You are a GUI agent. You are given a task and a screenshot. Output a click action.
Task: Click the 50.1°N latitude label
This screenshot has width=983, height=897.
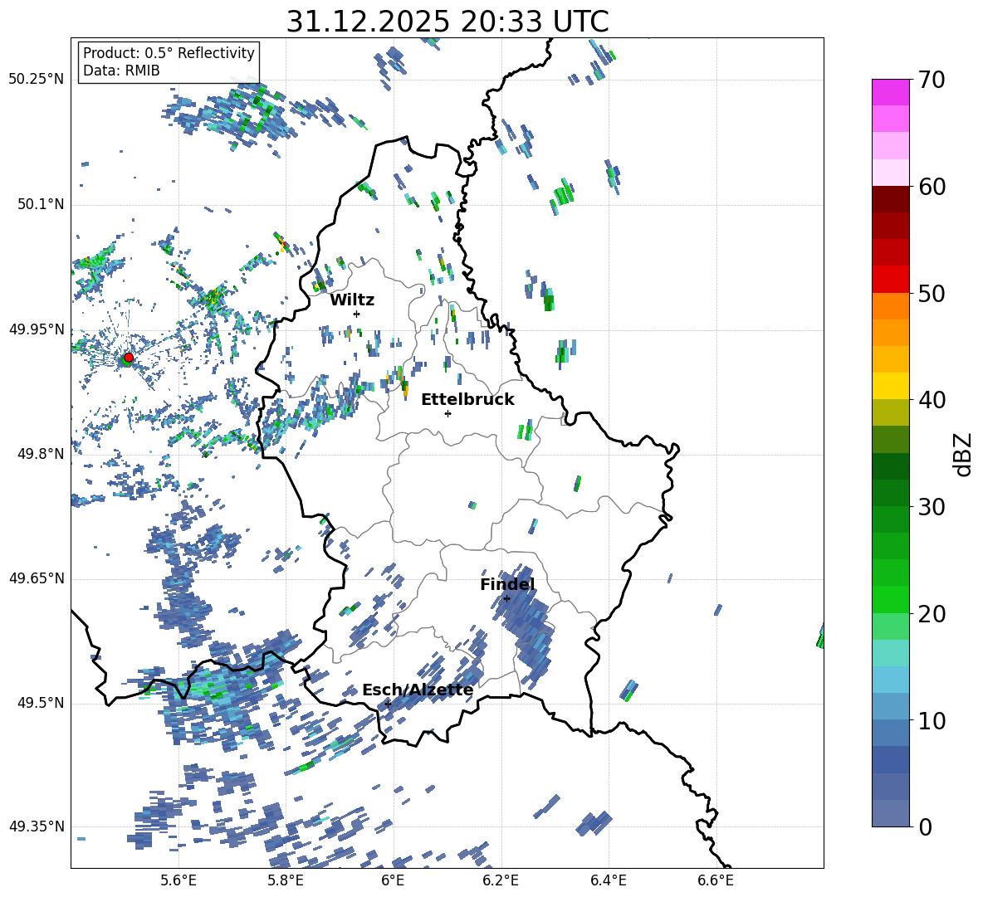point(41,204)
